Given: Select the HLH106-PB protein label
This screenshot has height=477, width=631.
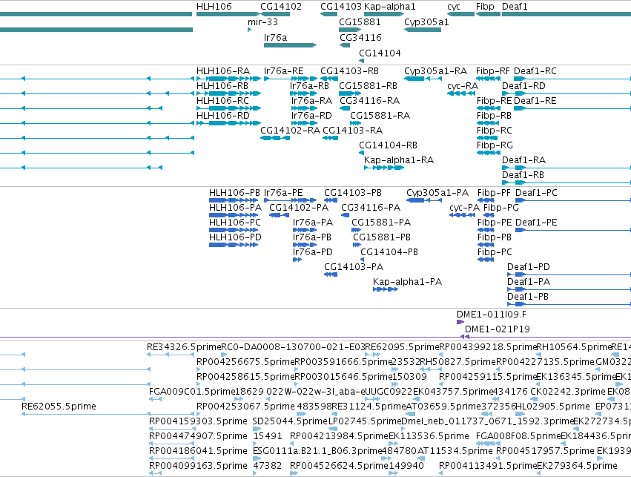Looking at the screenshot, I should point(234,193).
